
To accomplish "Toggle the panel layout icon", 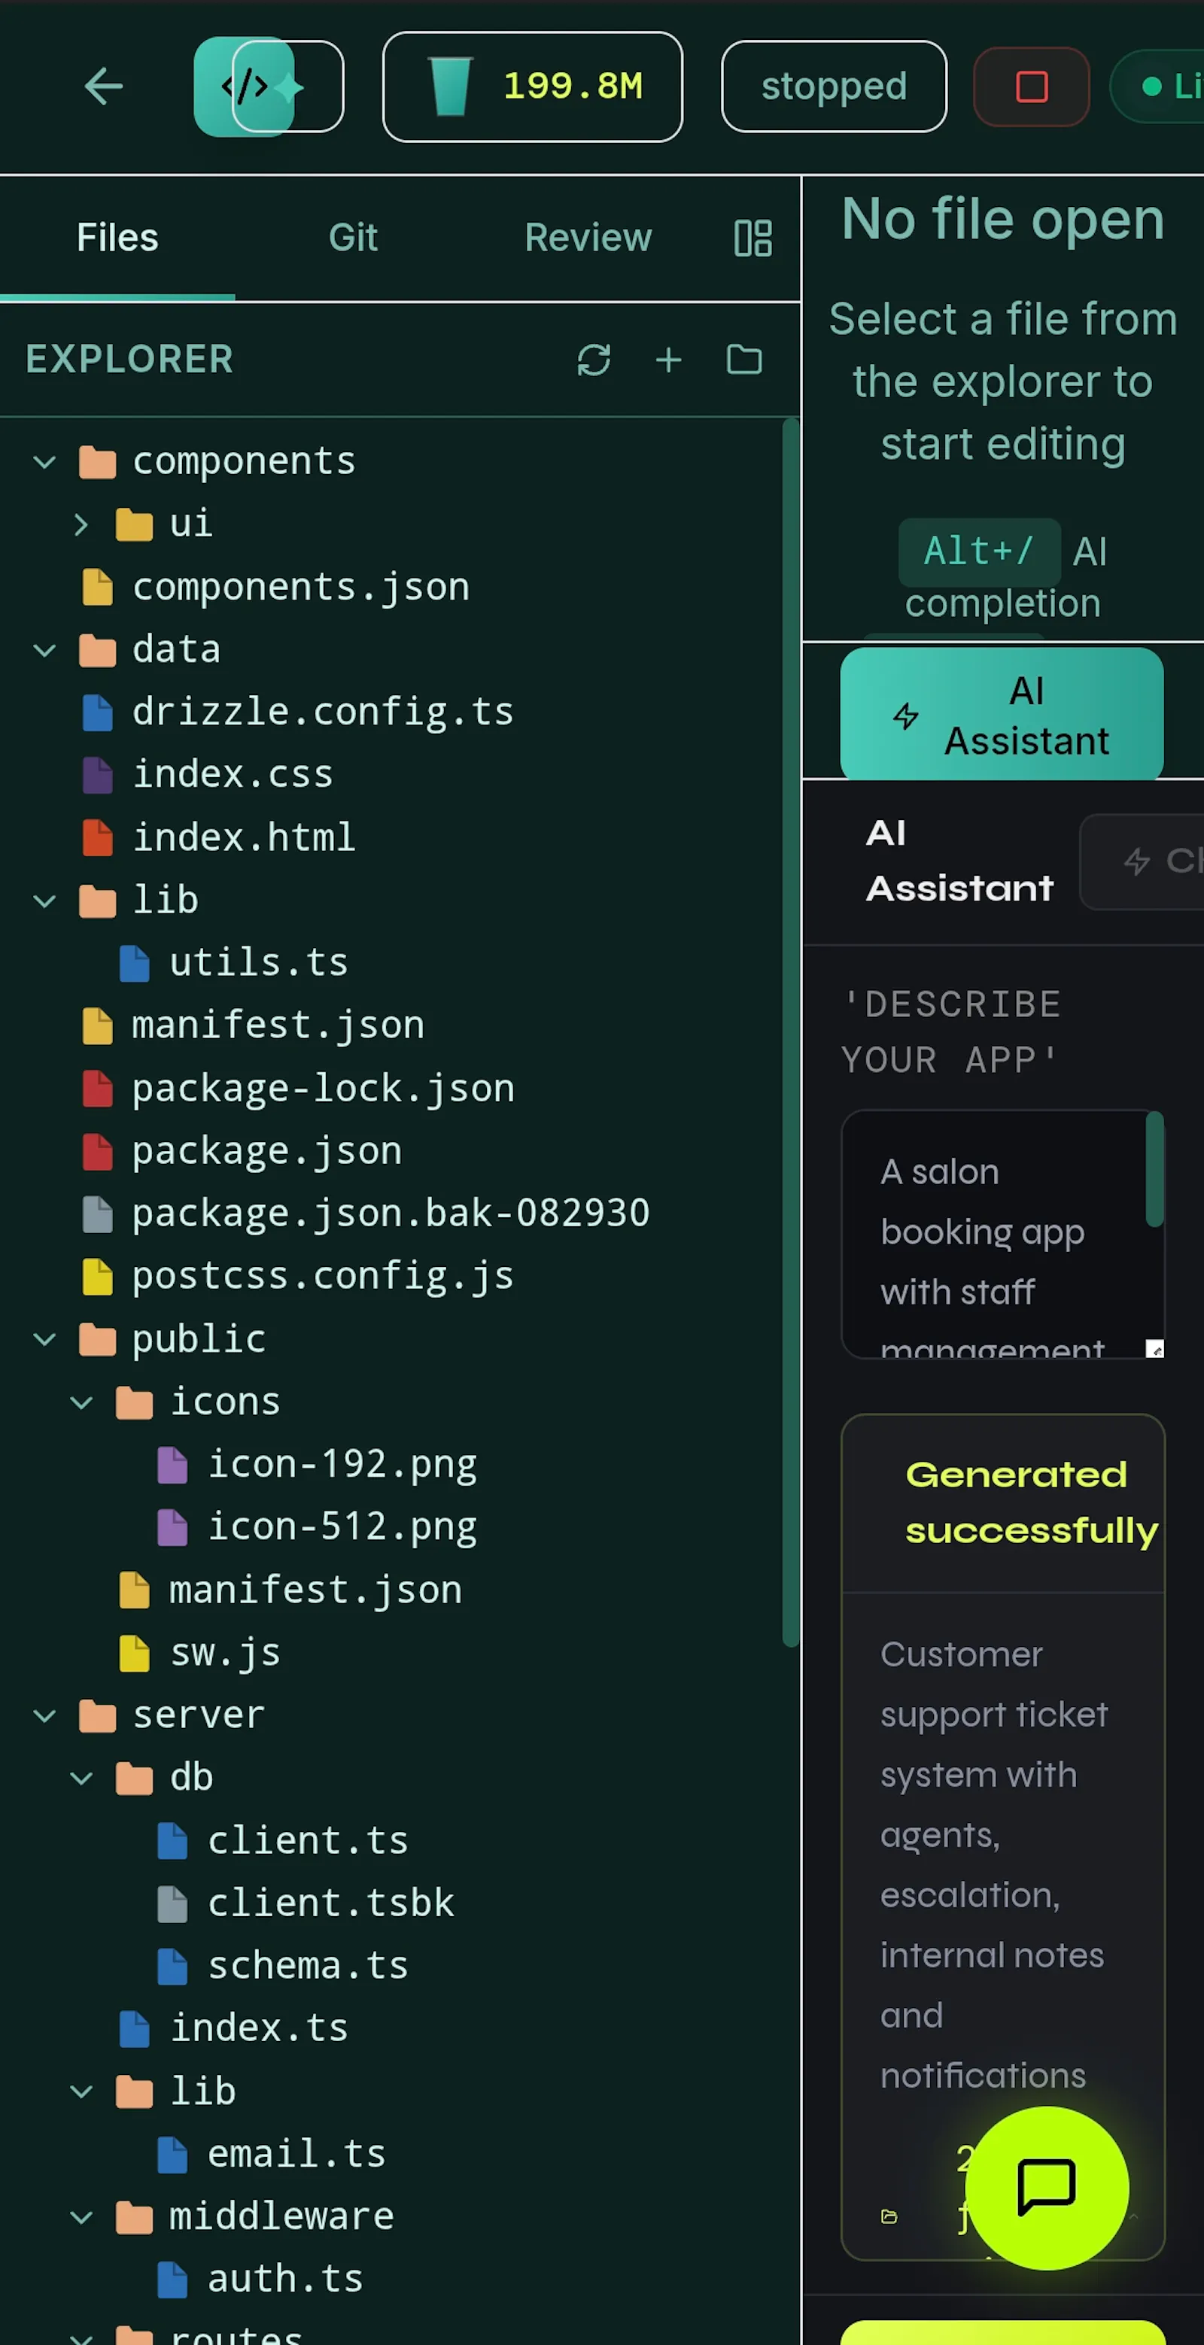I will click(x=753, y=238).
